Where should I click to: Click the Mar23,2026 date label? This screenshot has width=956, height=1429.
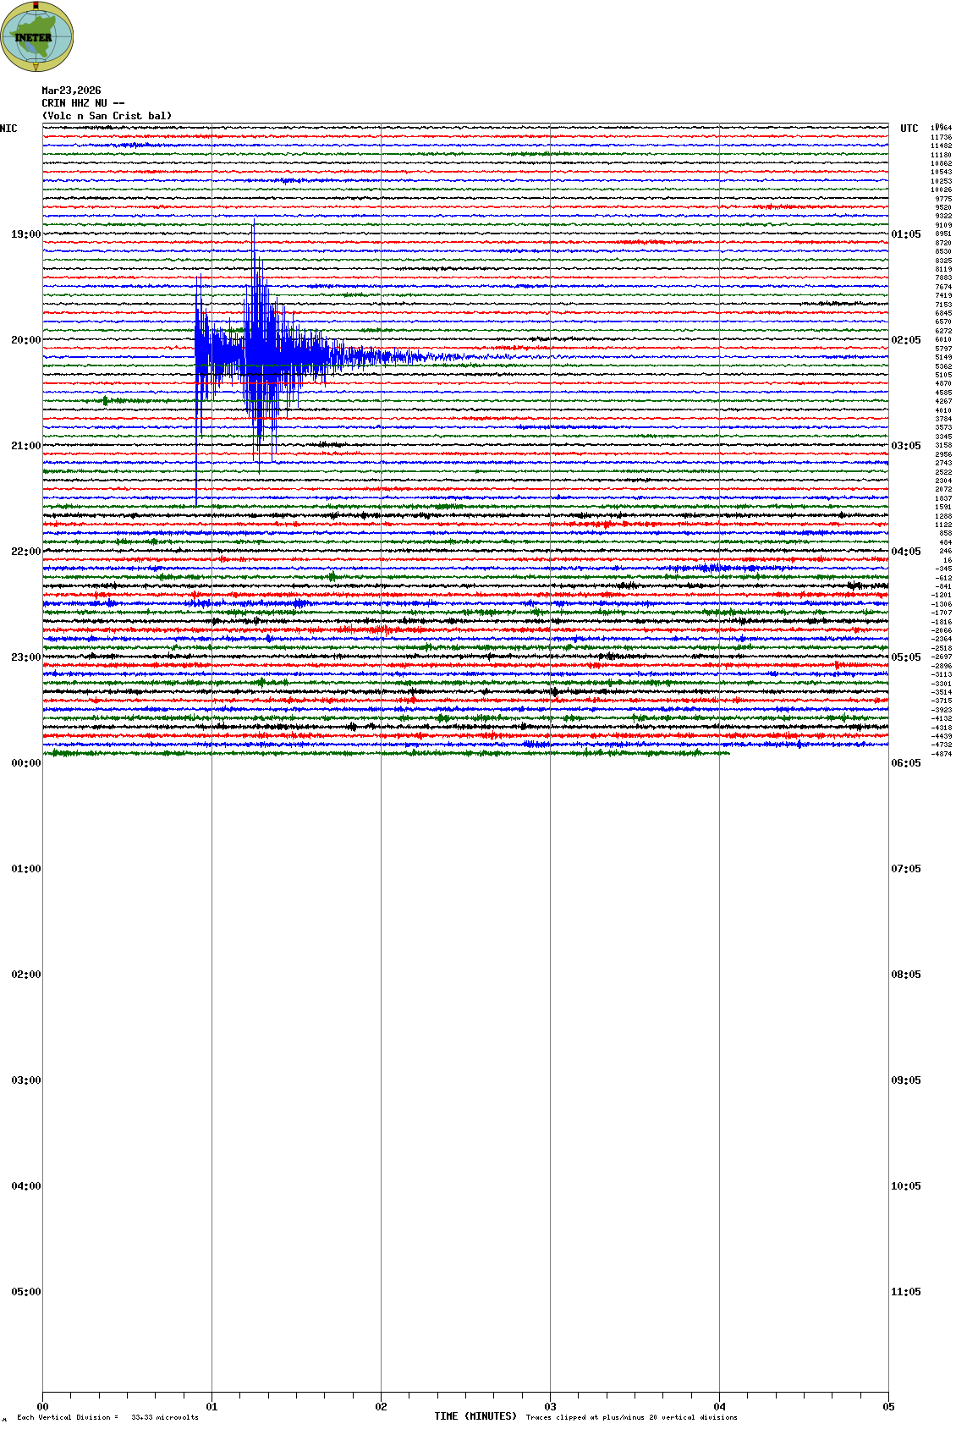[71, 91]
